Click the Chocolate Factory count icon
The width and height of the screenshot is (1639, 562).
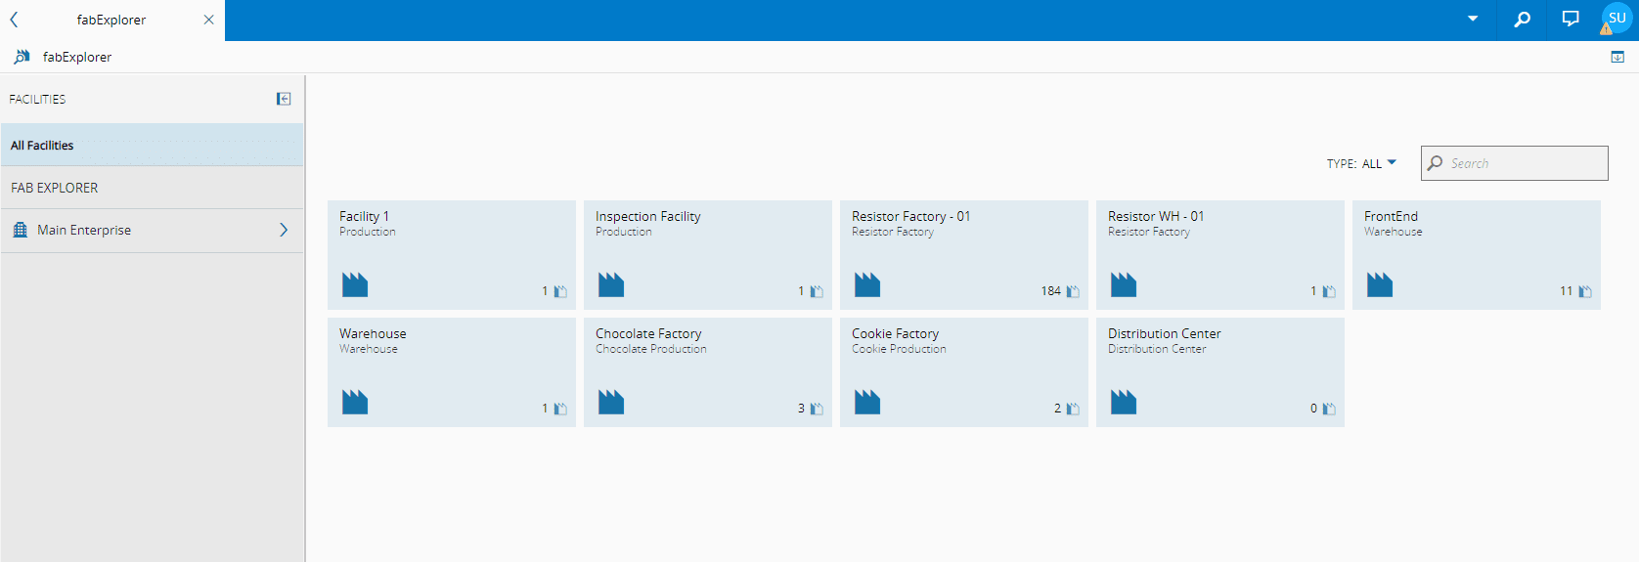817,409
